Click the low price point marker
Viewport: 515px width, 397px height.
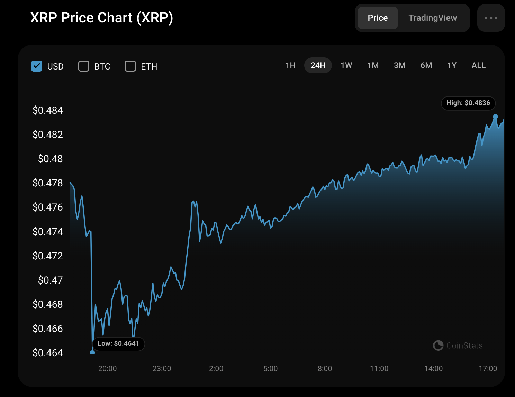pyautogui.click(x=92, y=352)
